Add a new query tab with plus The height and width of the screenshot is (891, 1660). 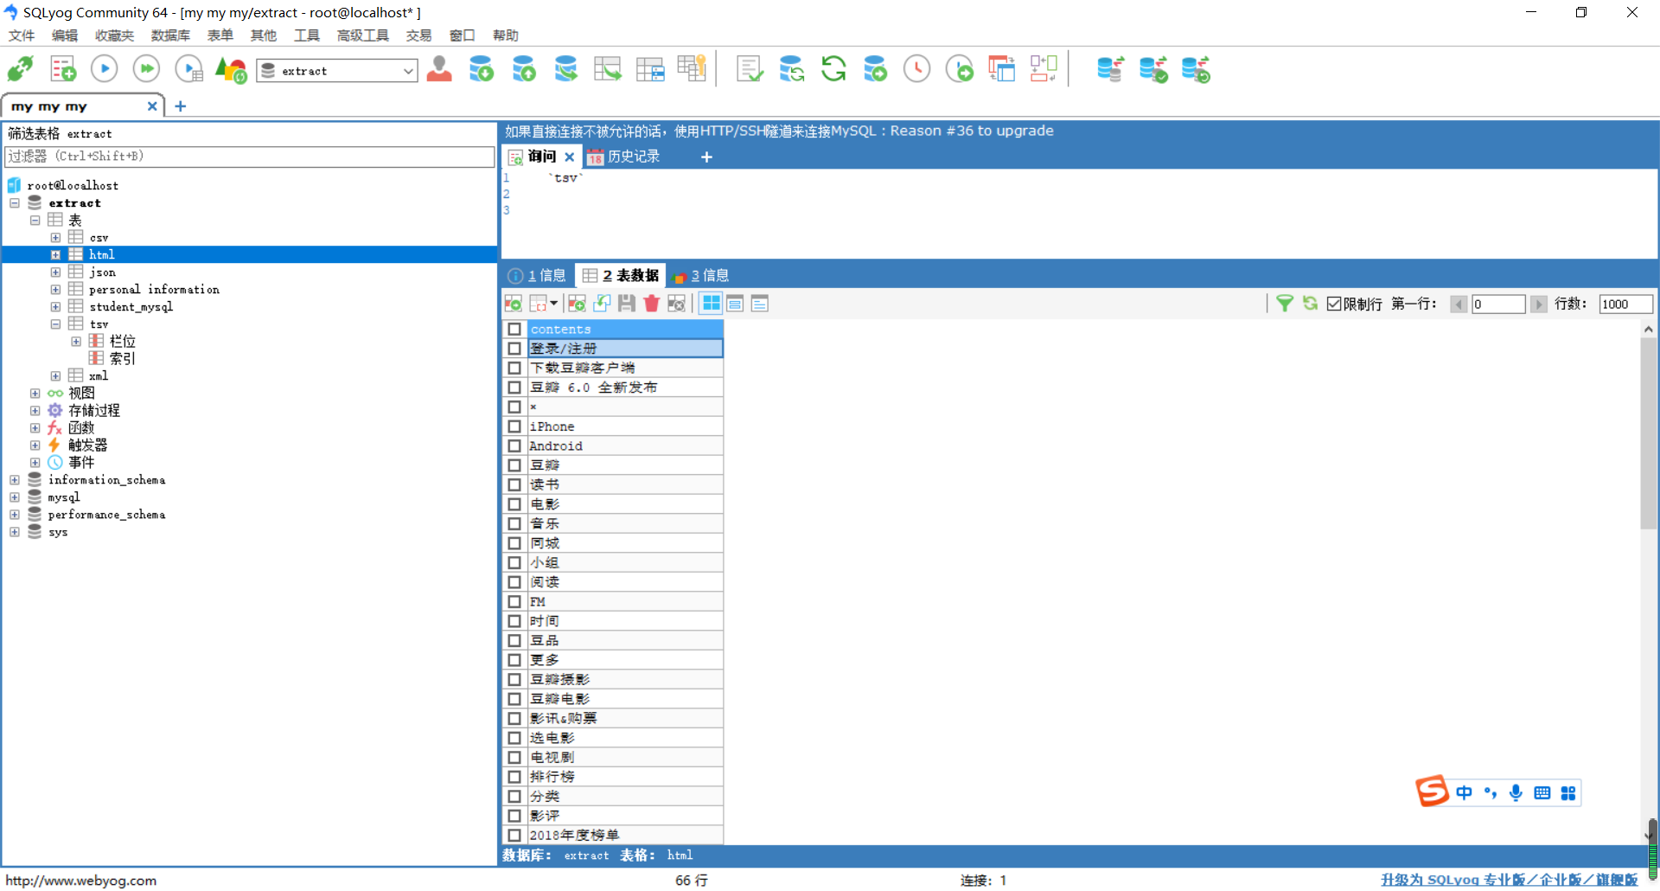click(706, 157)
